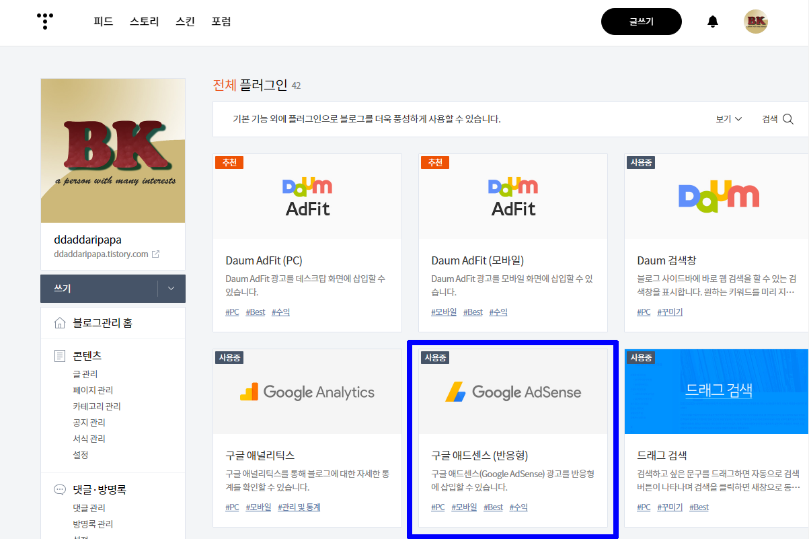The width and height of the screenshot is (809, 539).
Task: Click 추천 badge on Daum AdFit (PC)
Action: (x=229, y=163)
